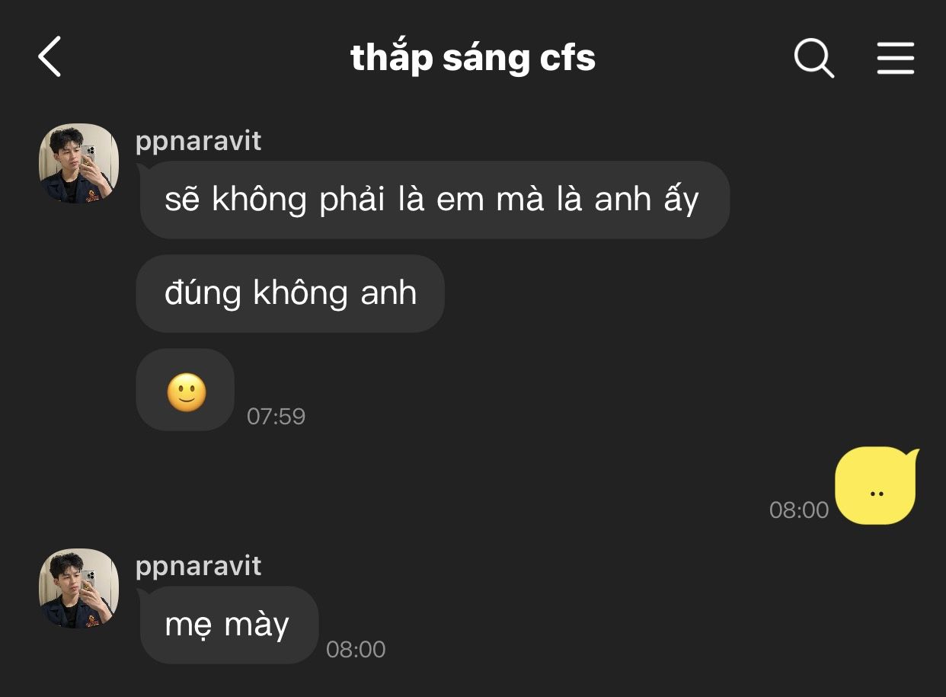Go back using the left arrow
The width and height of the screenshot is (946, 697).
50,57
